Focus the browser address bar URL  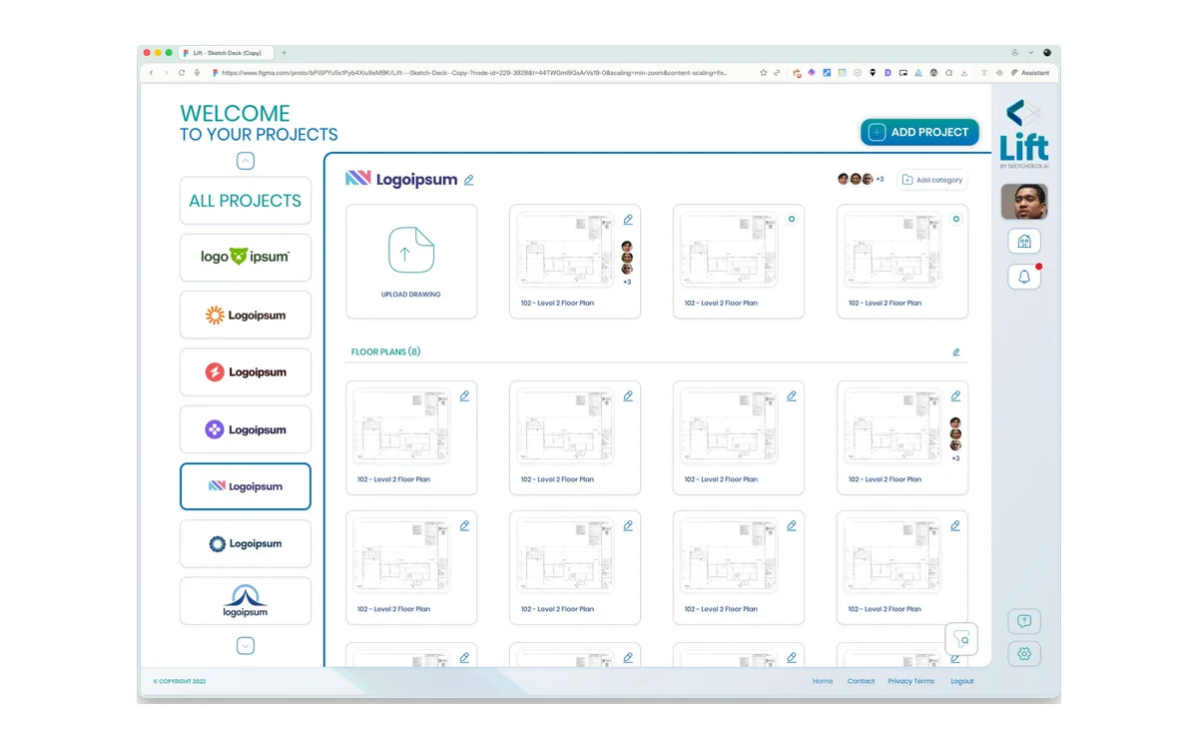coord(474,73)
